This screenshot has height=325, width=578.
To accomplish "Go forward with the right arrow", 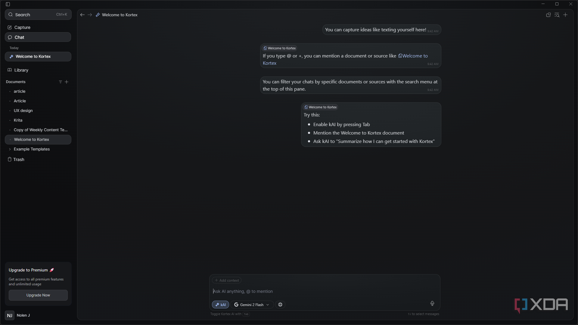I will tap(90, 15).
